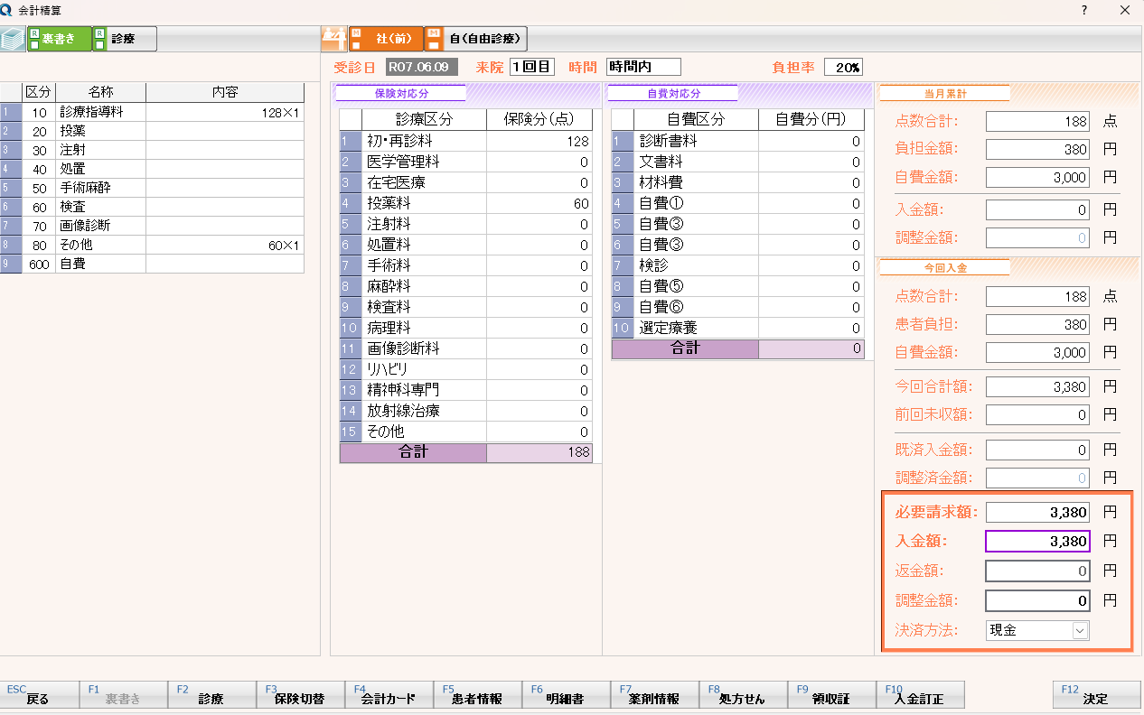Open the F6 明細書 statement
The image size is (1144, 715).
coord(565,694)
